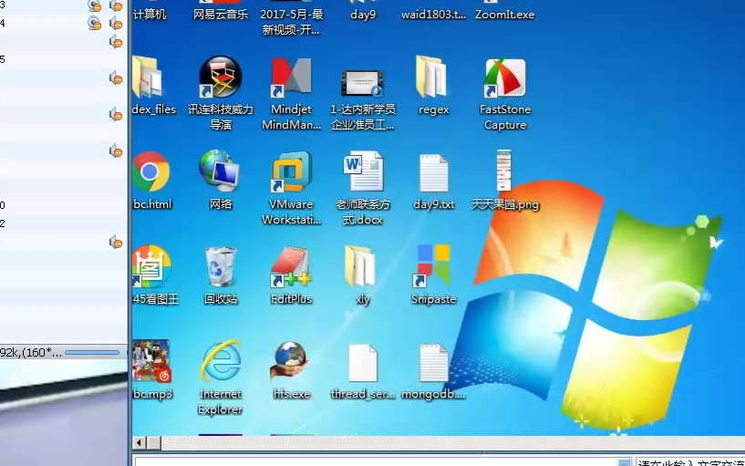745x466 pixels.
Task: Open the xly folder
Action: point(359,266)
